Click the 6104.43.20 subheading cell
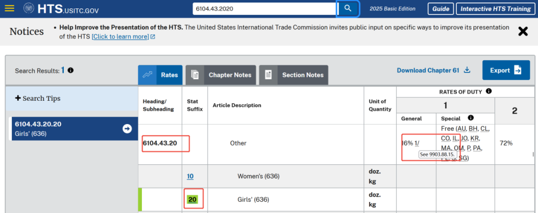 (x=160, y=143)
